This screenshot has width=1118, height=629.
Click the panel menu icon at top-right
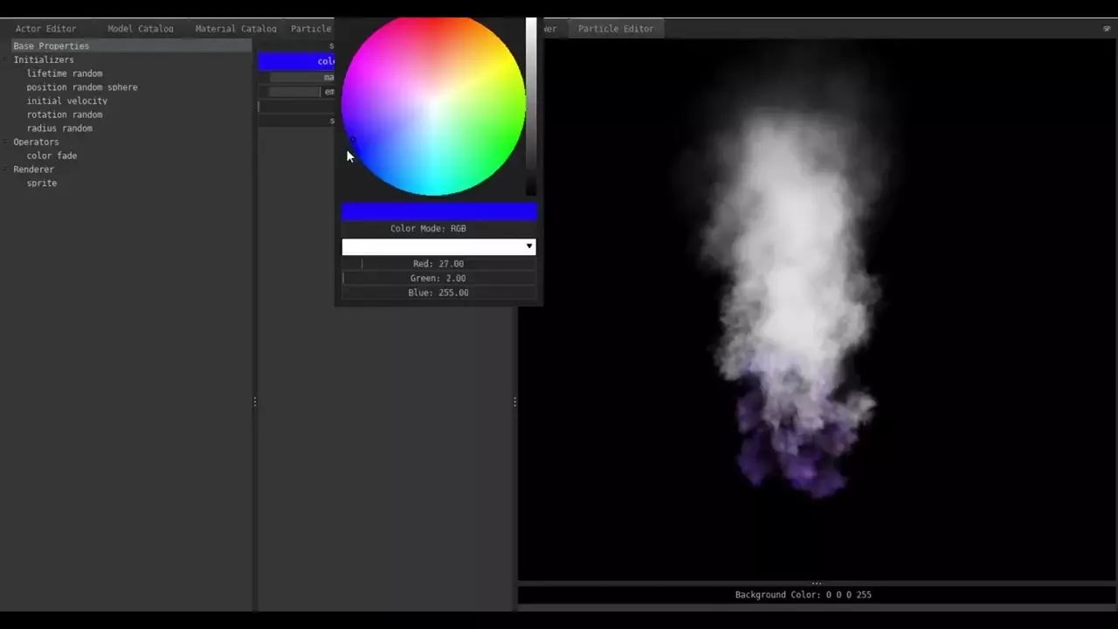click(1107, 29)
